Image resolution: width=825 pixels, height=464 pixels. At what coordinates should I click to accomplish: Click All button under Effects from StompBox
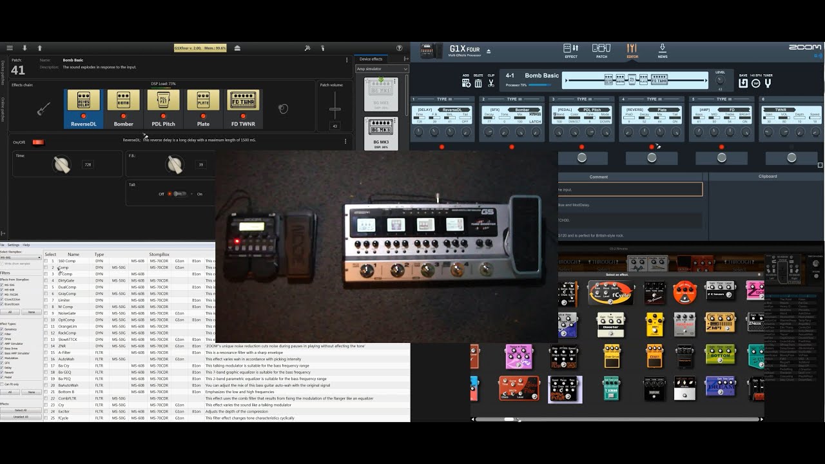10,312
